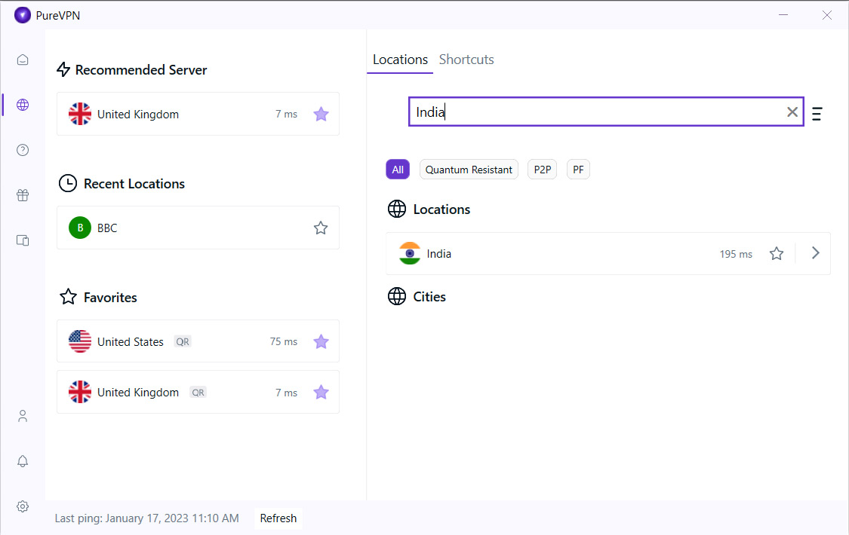Toggle star on Favorites United Kingdom QR row
The height and width of the screenshot is (535, 849).
point(321,393)
